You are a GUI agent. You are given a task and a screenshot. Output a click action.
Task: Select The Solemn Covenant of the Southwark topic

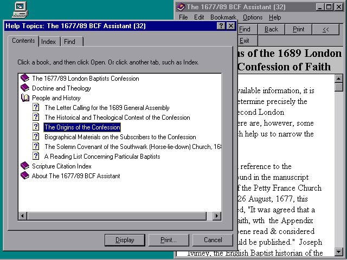(x=133, y=147)
